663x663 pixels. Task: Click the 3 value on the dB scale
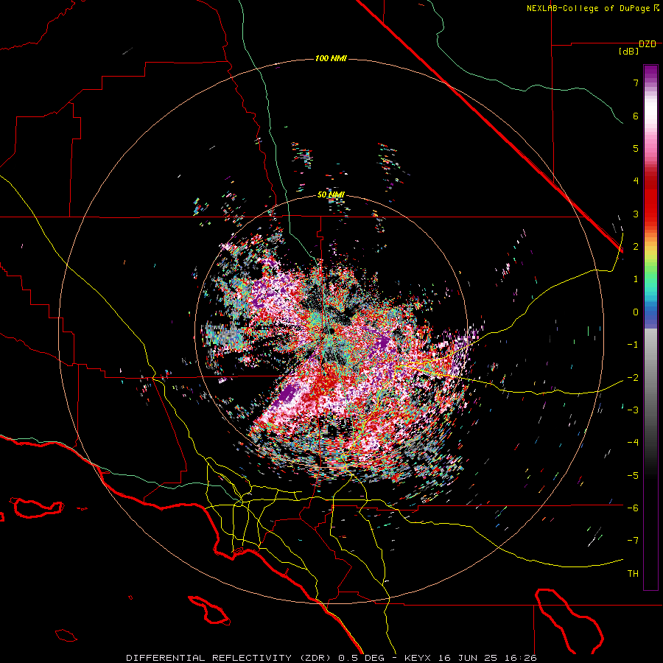(x=636, y=214)
